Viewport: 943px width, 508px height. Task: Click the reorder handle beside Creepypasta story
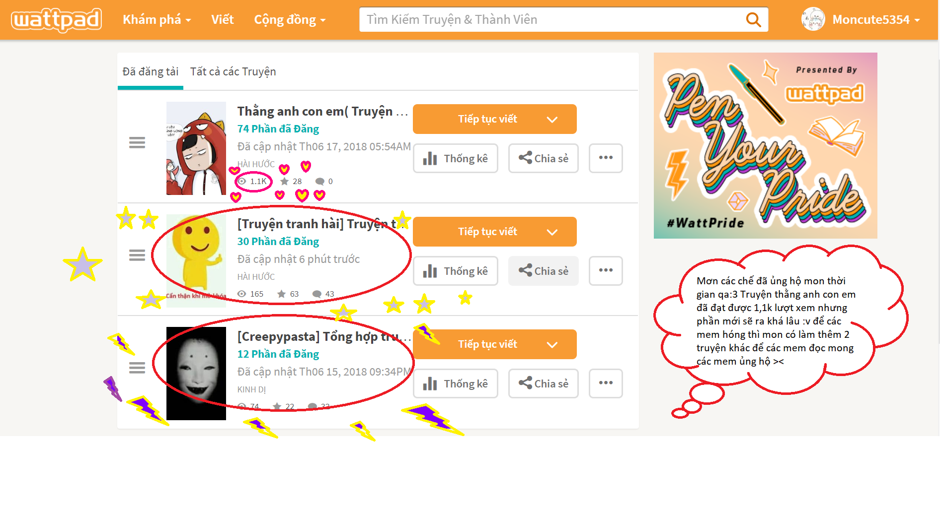click(137, 368)
